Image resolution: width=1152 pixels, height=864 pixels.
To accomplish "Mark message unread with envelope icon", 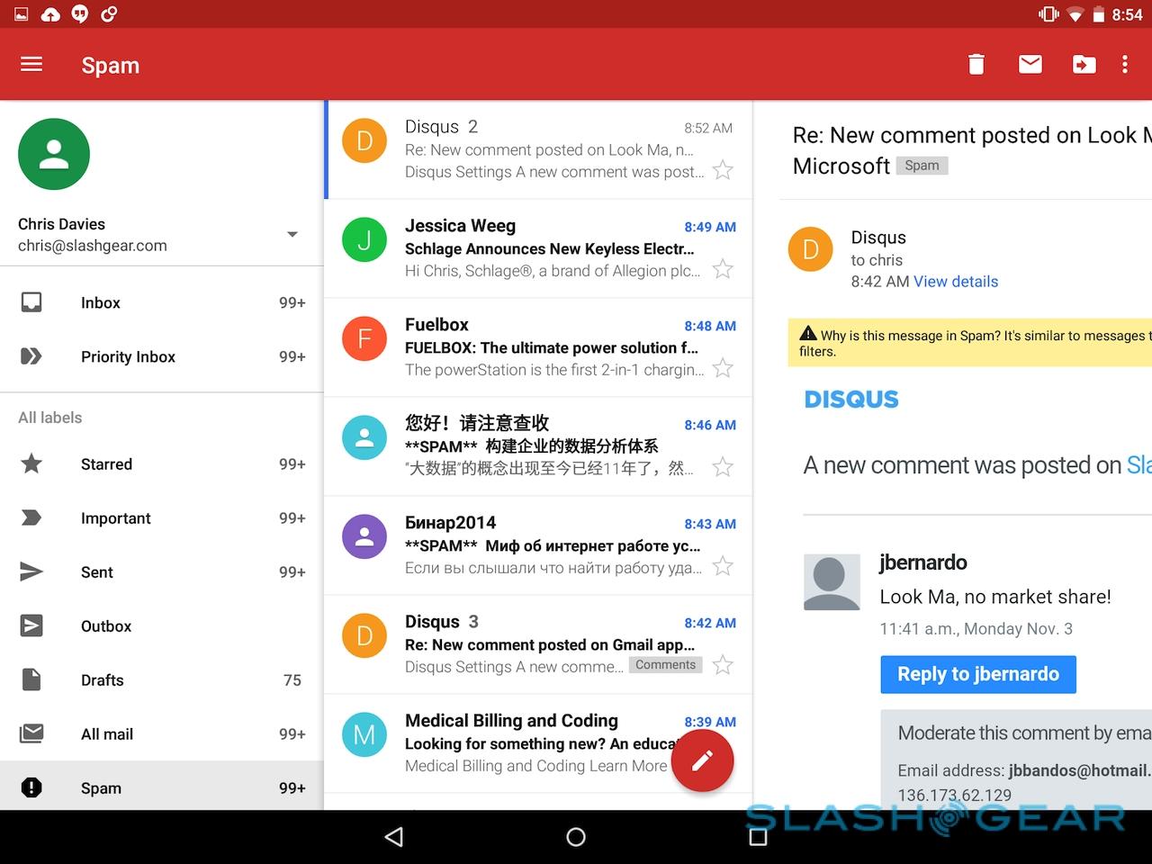I will (x=1030, y=64).
